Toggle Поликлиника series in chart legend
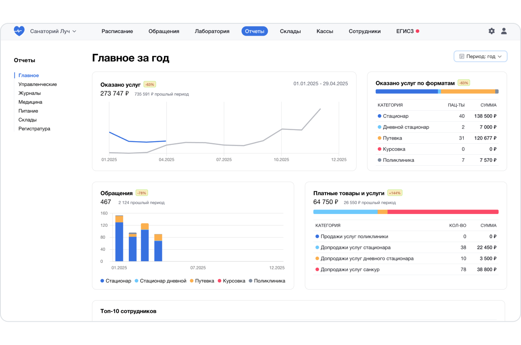Image resolution: width=521 pixels, height=345 pixels. point(267,281)
